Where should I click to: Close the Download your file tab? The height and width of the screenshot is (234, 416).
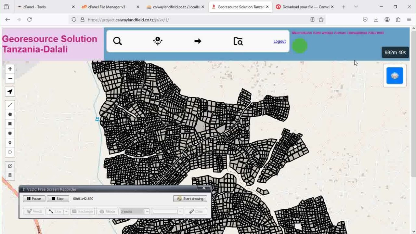[x=332, y=7]
